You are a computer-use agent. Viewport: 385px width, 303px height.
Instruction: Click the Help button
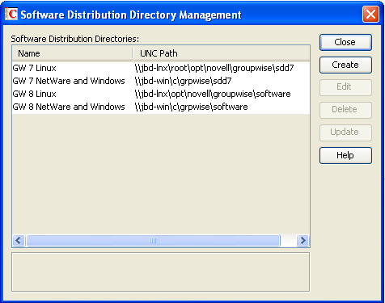pos(345,155)
